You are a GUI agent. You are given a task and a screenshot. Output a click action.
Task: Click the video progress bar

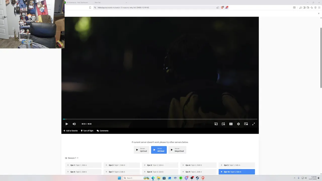point(160,119)
